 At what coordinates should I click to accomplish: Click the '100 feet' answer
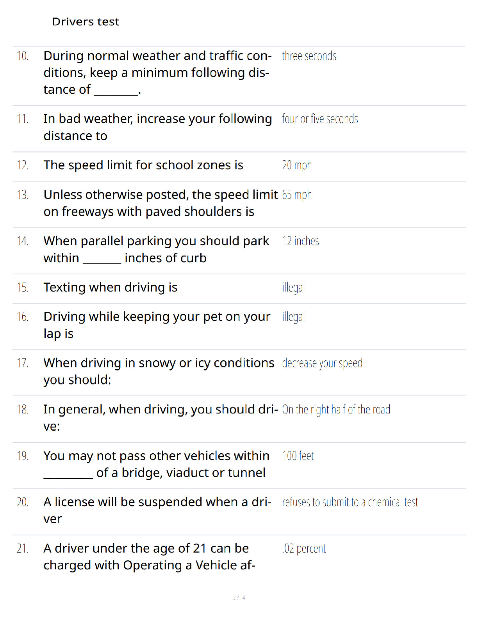point(298,456)
